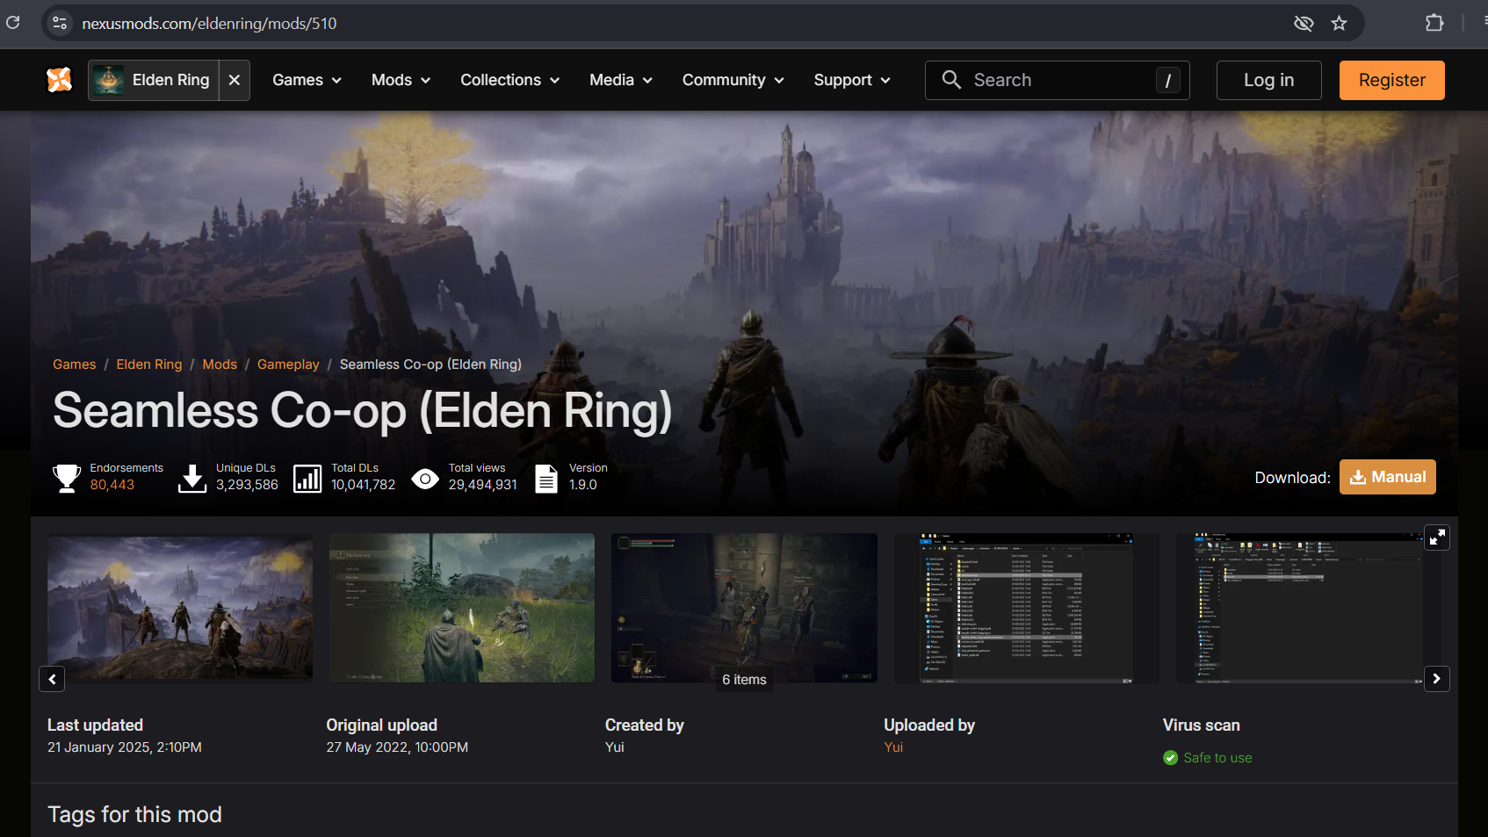The width and height of the screenshot is (1488, 837).
Task: Click the Log in button
Action: tap(1268, 80)
